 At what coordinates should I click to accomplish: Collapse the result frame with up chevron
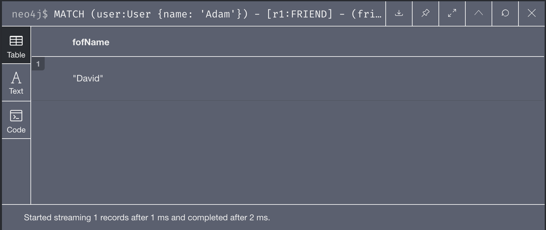(x=479, y=13)
